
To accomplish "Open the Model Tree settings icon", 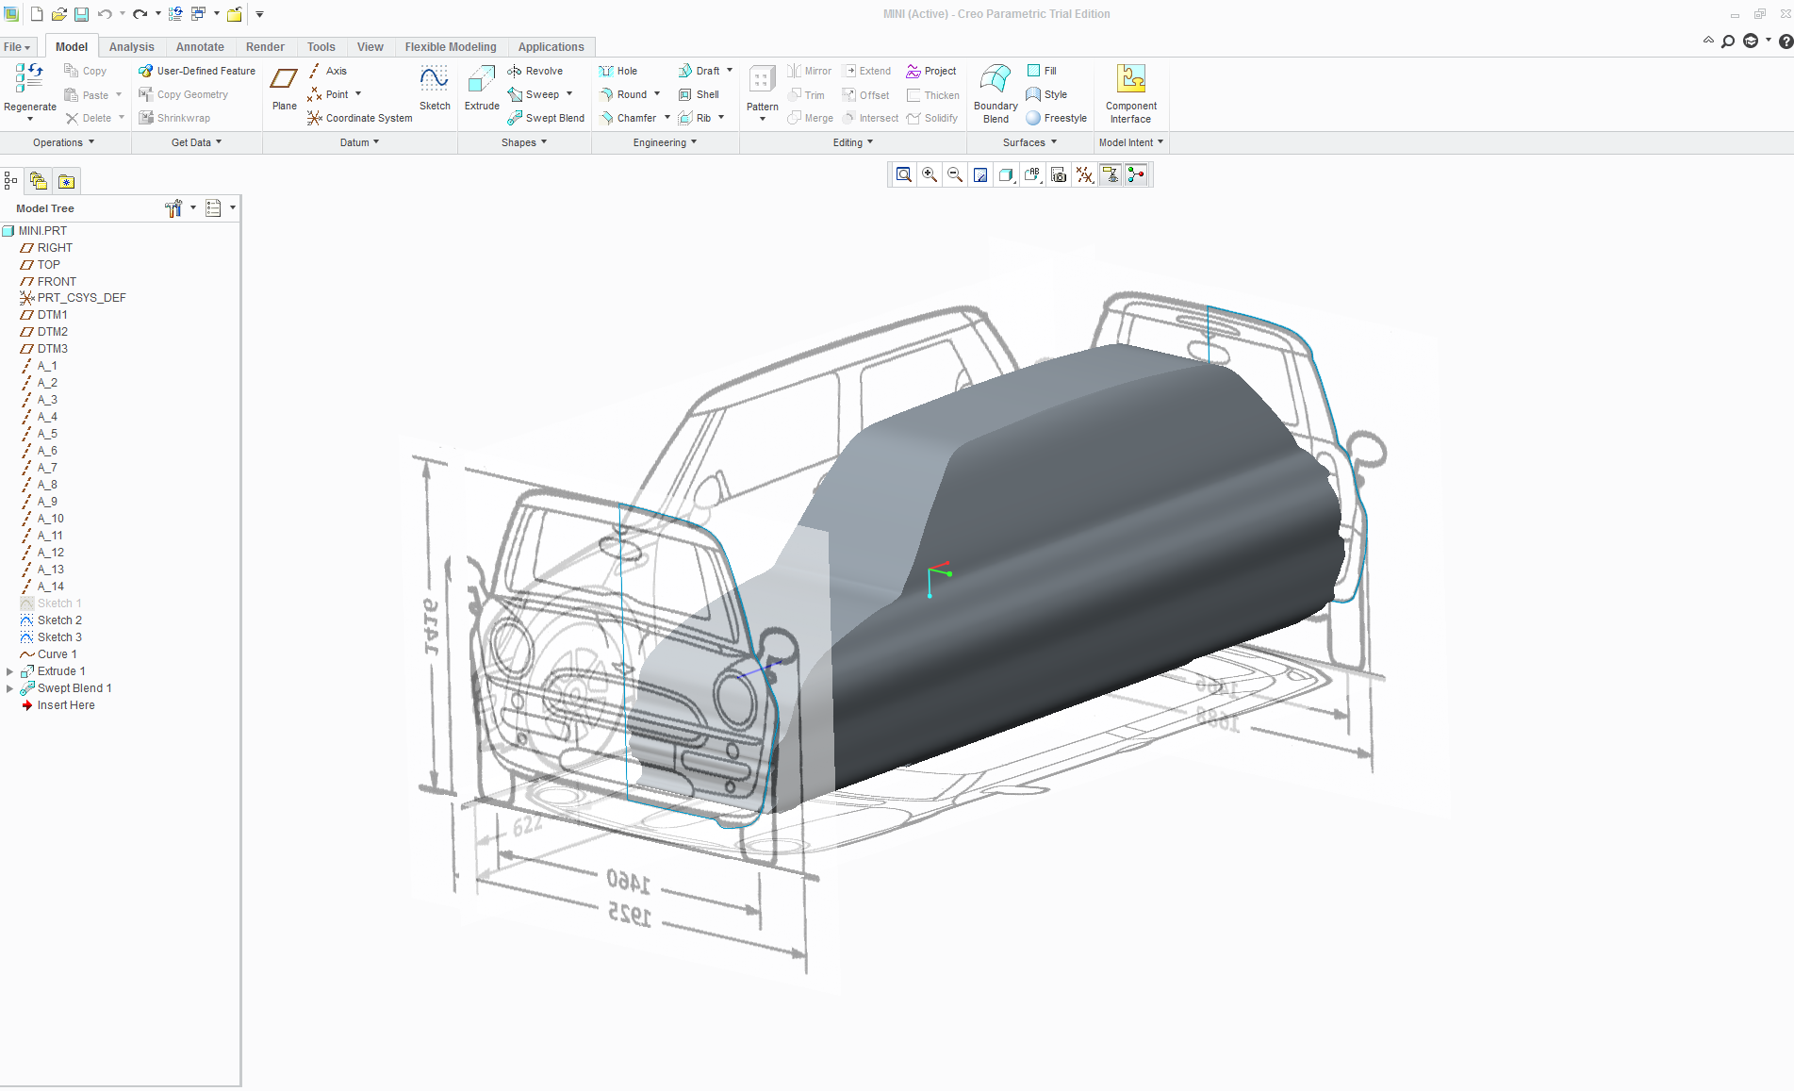I will (x=173, y=208).
